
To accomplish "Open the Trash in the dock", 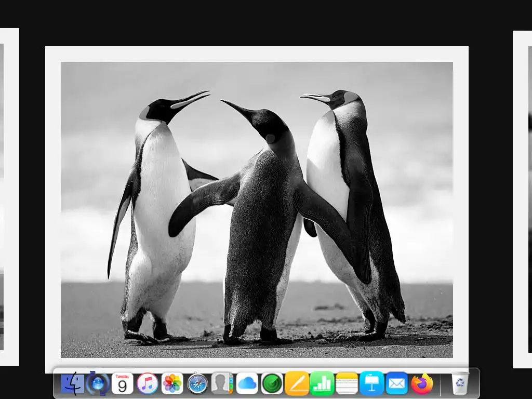I will [x=460, y=384].
